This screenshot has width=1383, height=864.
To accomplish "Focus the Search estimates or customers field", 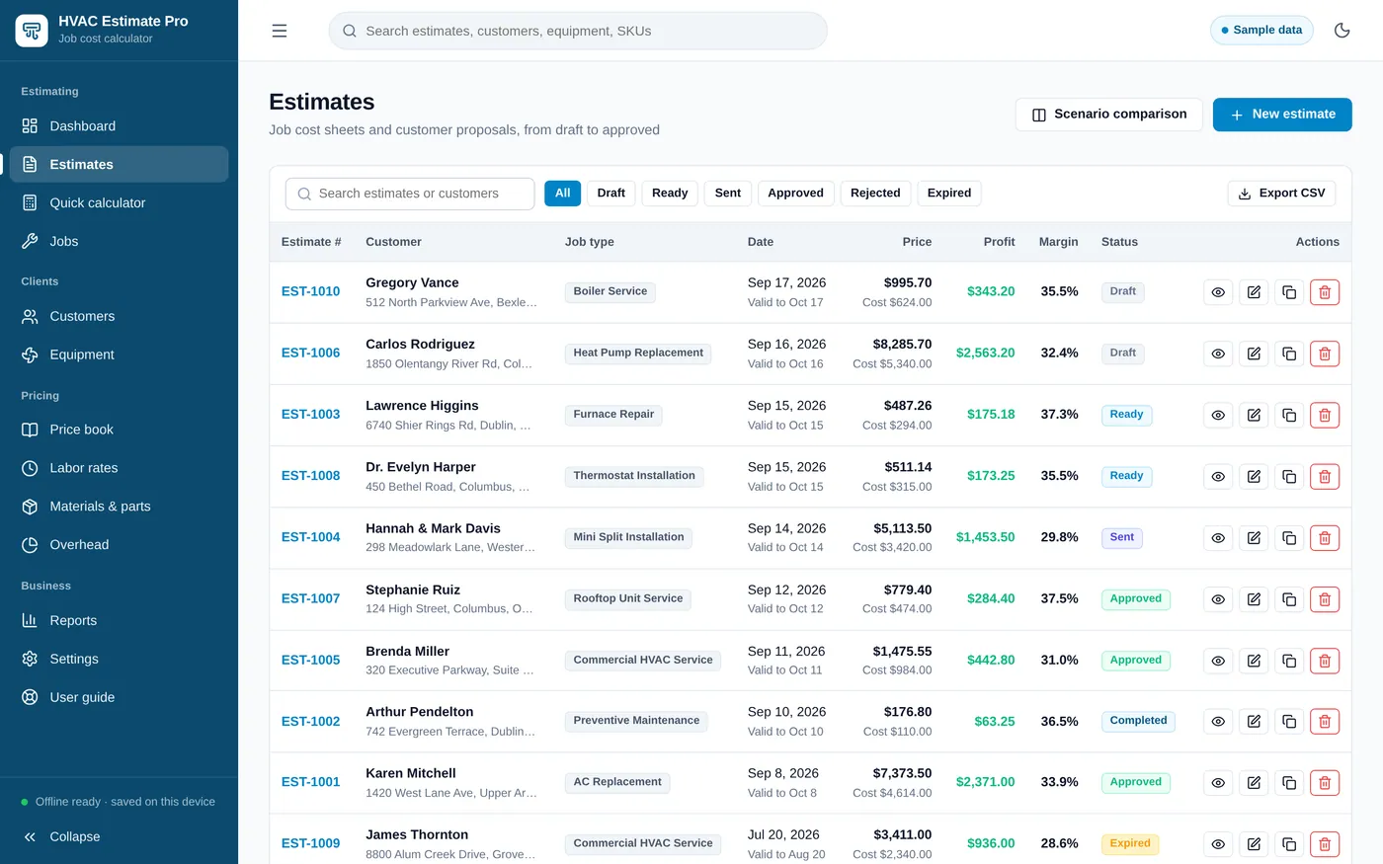I will (410, 194).
